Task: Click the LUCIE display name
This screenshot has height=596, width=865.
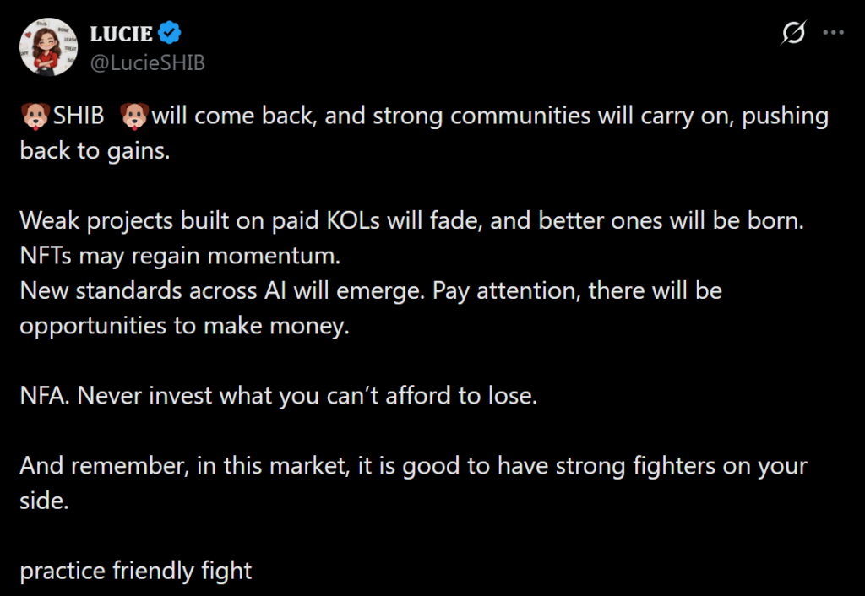Action: (x=122, y=34)
